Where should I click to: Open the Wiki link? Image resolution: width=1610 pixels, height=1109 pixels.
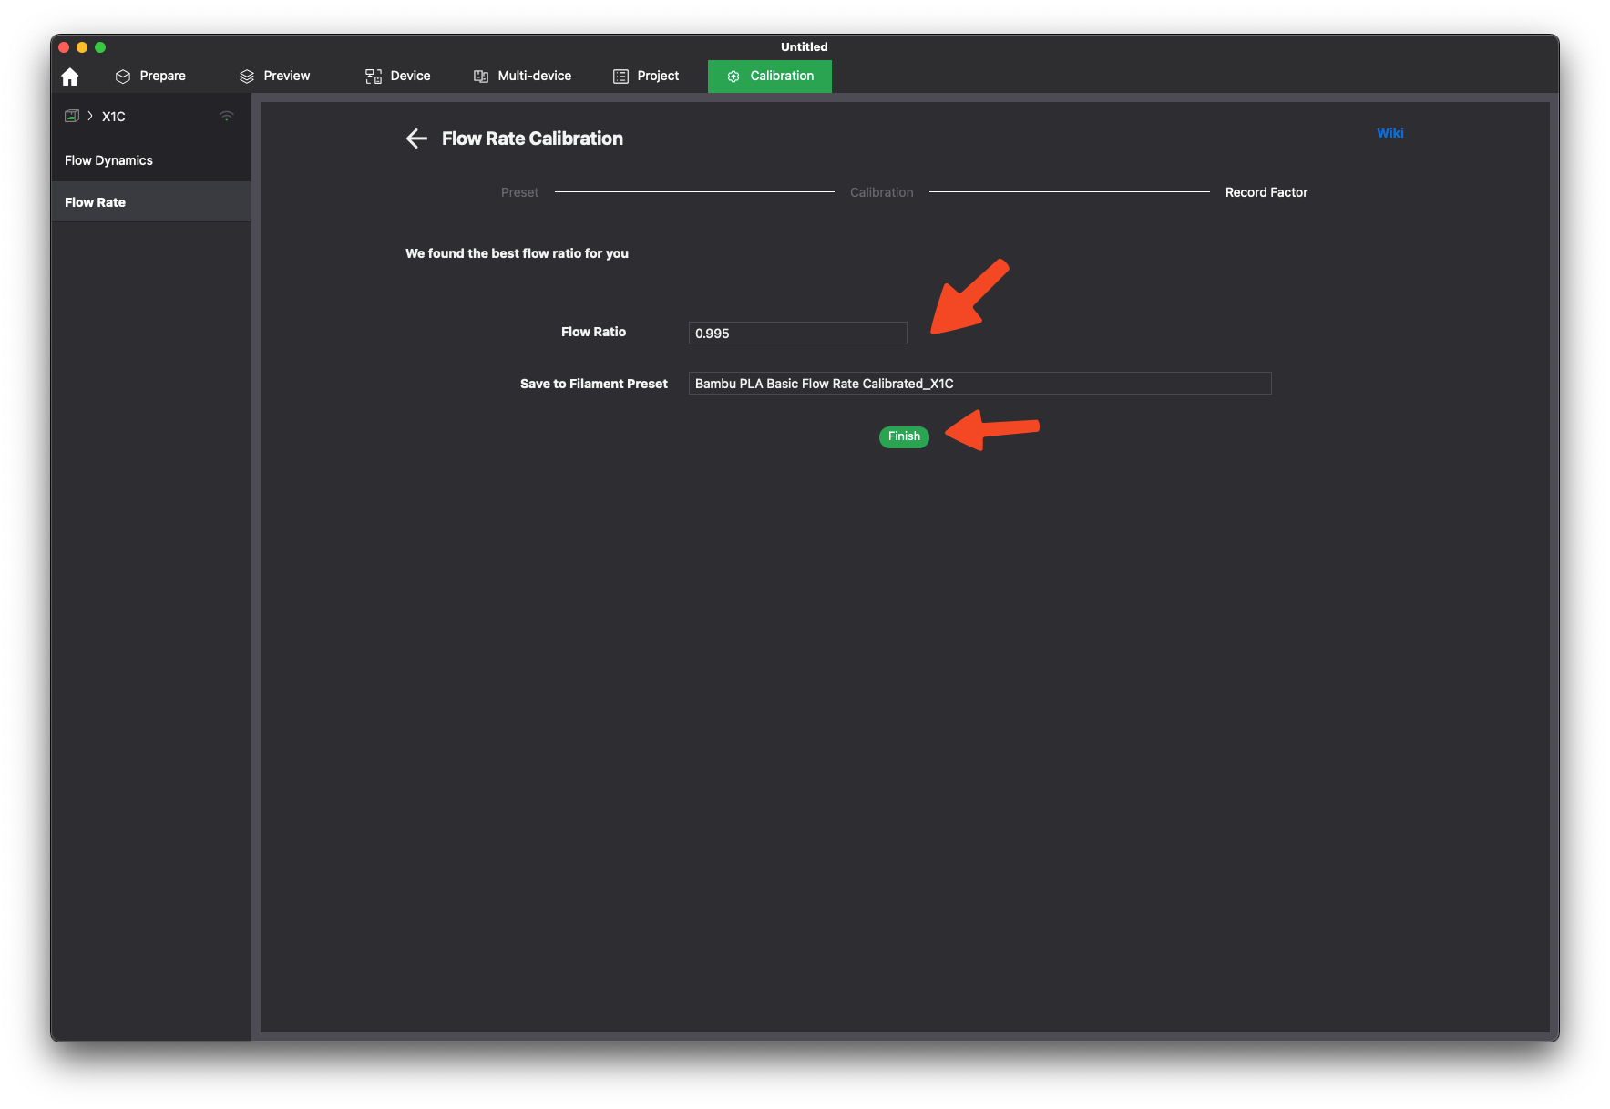coord(1390,133)
